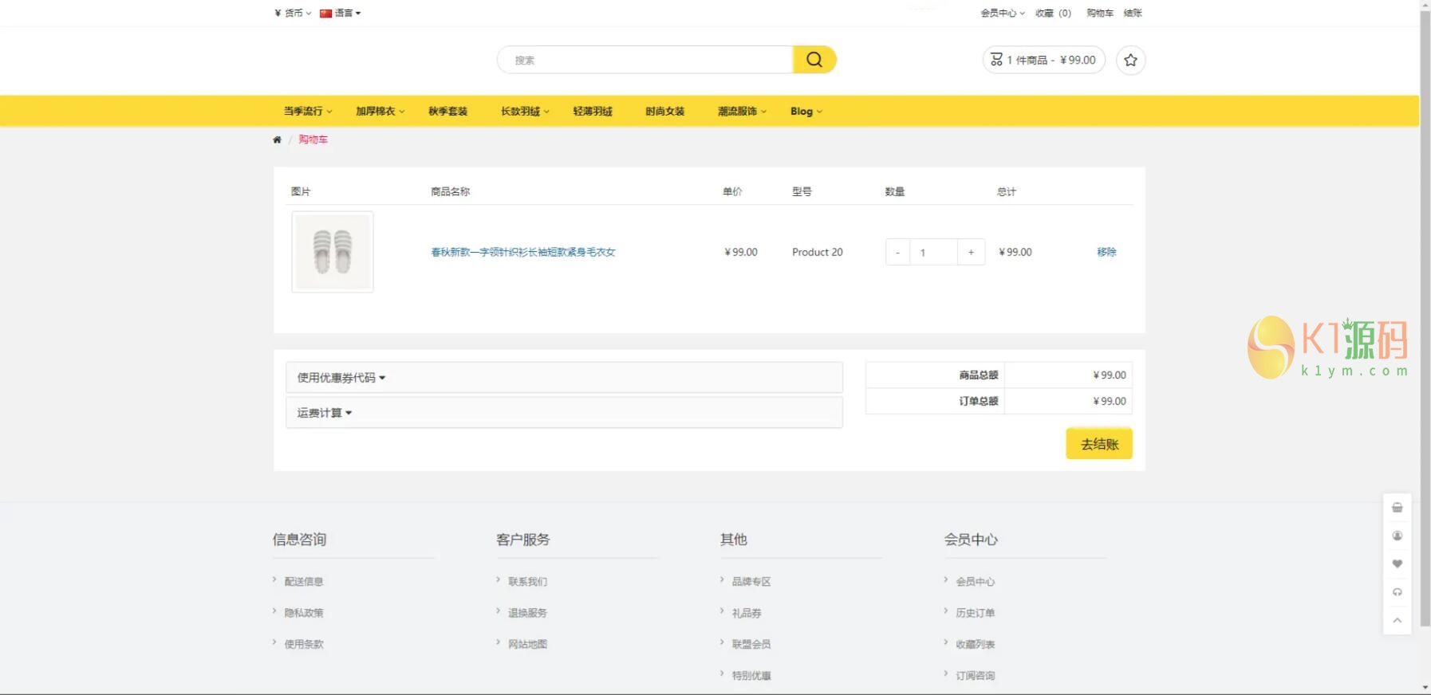Screen dimensions: 1431x695
Task: Decrease product quantity with minus button
Action: [897, 253]
